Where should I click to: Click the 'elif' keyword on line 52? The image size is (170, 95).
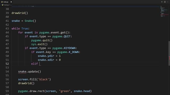click(35, 64)
